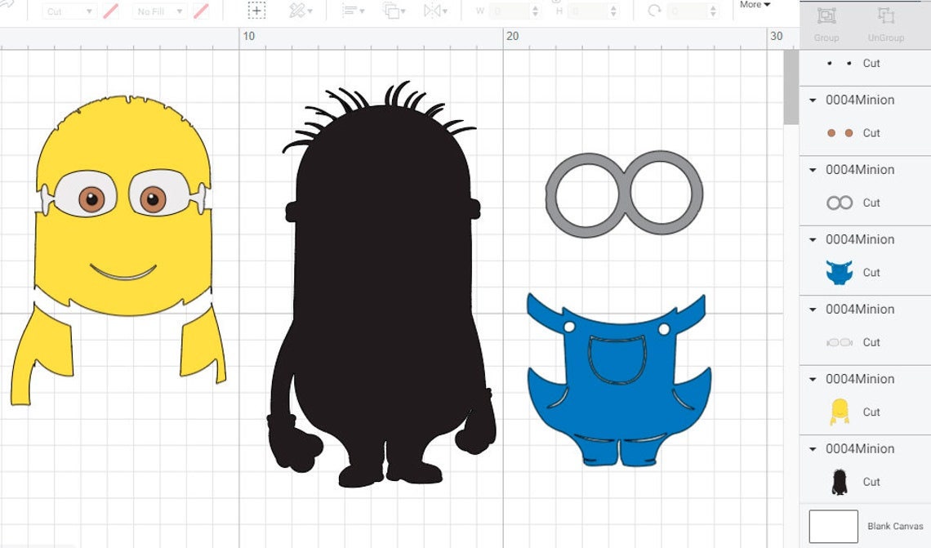Image resolution: width=931 pixels, height=548 pixels.
Task: Open the Align options icon
Action: pos(349,11)
